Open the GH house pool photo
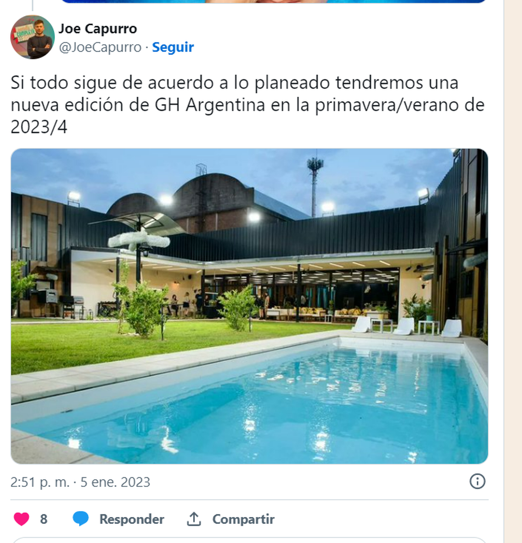This screenshot has height=543, width=522. coord(249,306)
